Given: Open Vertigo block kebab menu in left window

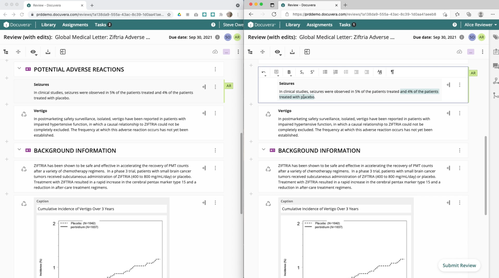Looking at the screenshot, I should [215, 113].
